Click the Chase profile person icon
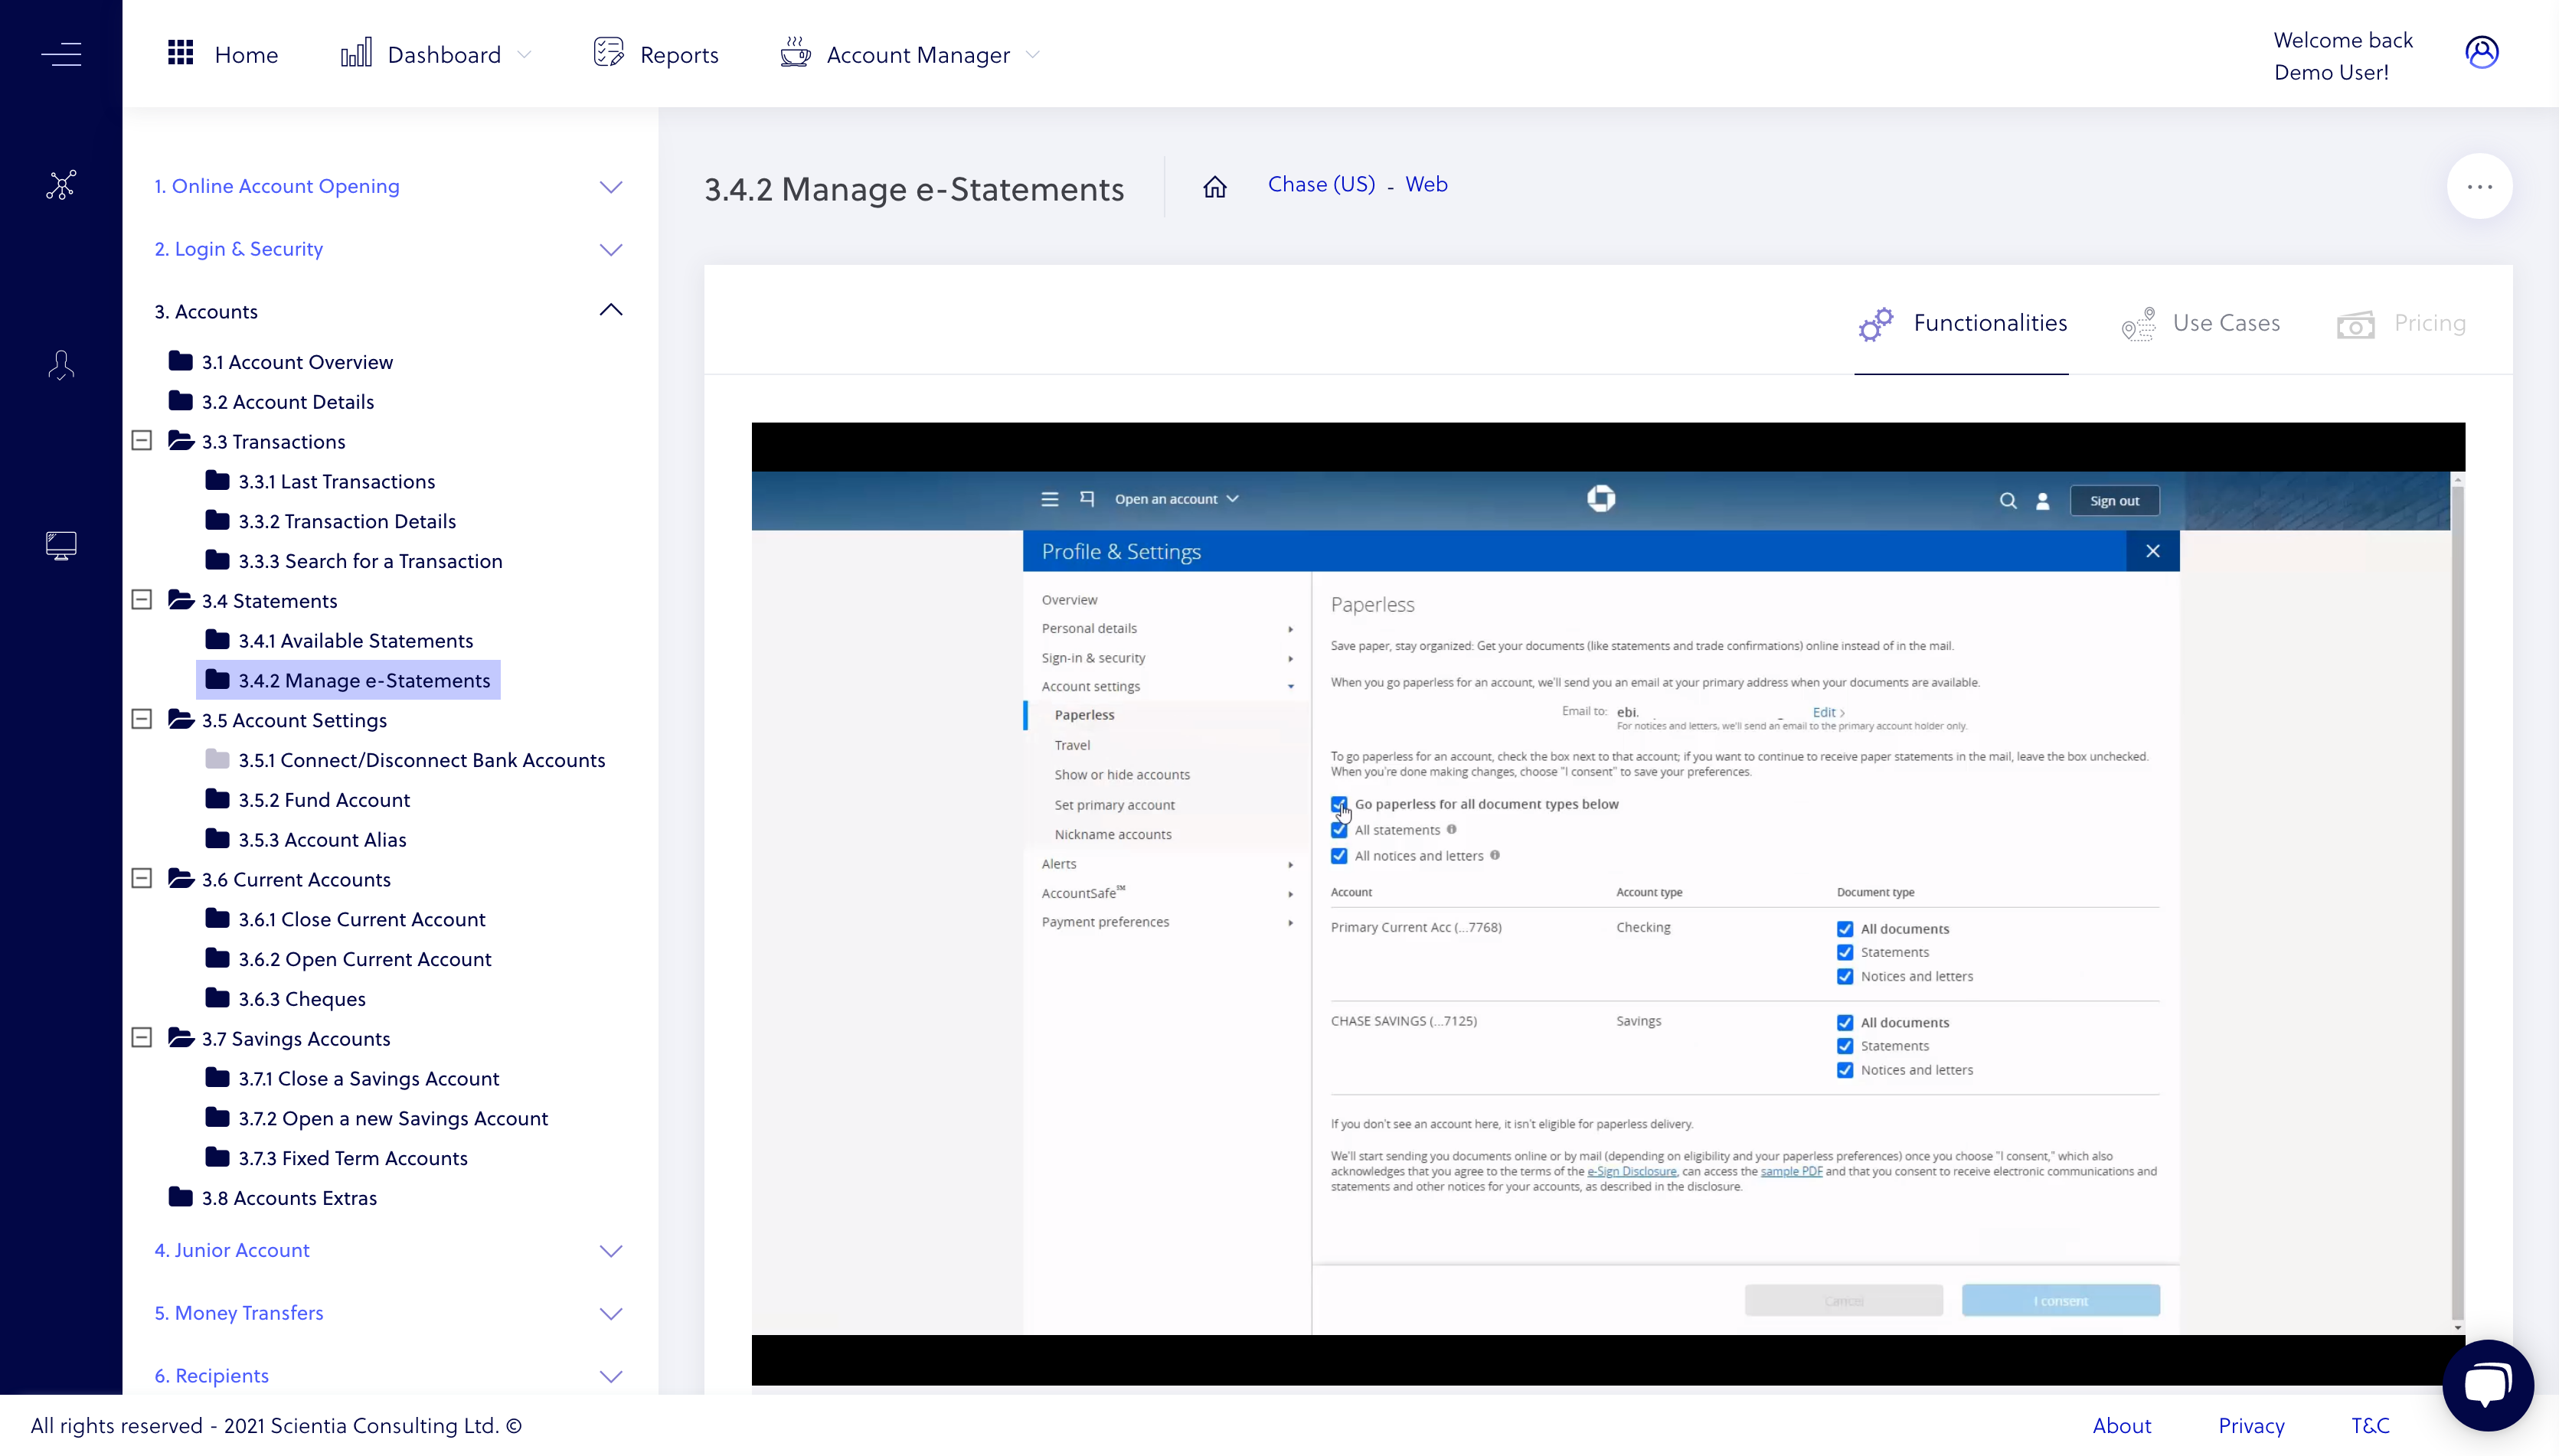The image size is (2559, 1456). [x=2043, y=501]
